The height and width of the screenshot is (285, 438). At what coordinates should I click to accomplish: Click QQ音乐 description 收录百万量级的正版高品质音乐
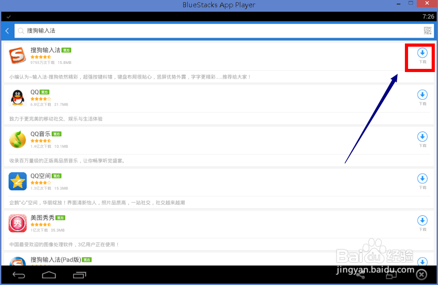pyautogui.click(x=67, y=160)
